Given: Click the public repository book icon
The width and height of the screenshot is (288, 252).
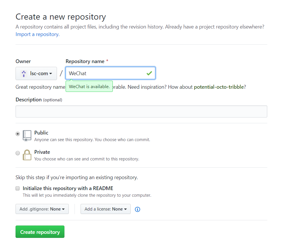Looking at the screenshot, I should pos(27,136).
